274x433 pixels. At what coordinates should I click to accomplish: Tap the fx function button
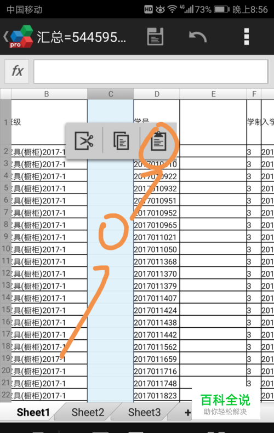(17, 71)
